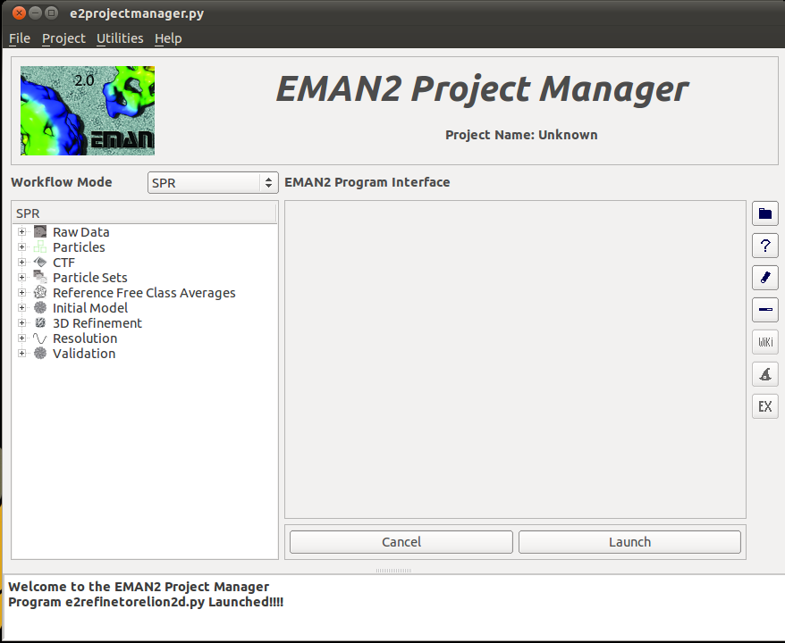
Task: Open the File menu
Action: 20,38
